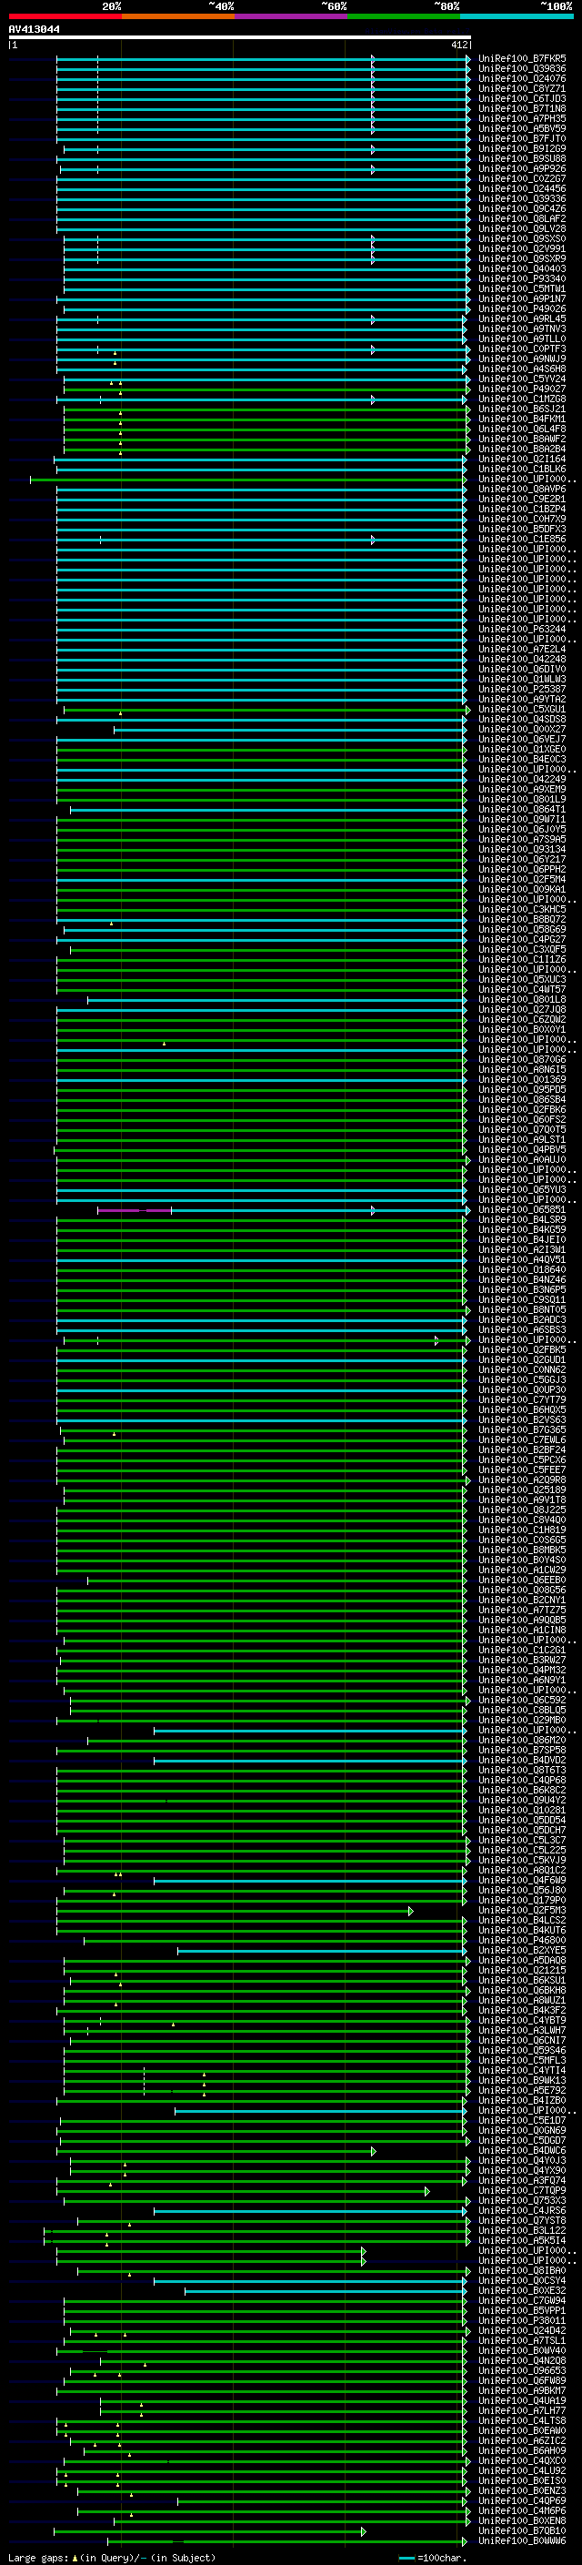The height and width of the screenshot is (2565, 582).
Task: Click the UniRef100_A9RL45 label
Action: click(522, 318)
